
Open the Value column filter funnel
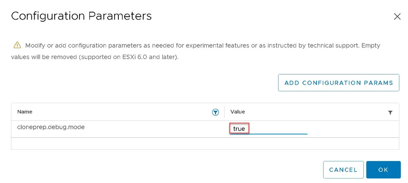tap(390, 112)
